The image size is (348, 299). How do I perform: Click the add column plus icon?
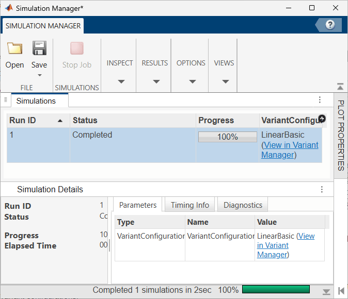pyautogui.click(x=322, y=119)
